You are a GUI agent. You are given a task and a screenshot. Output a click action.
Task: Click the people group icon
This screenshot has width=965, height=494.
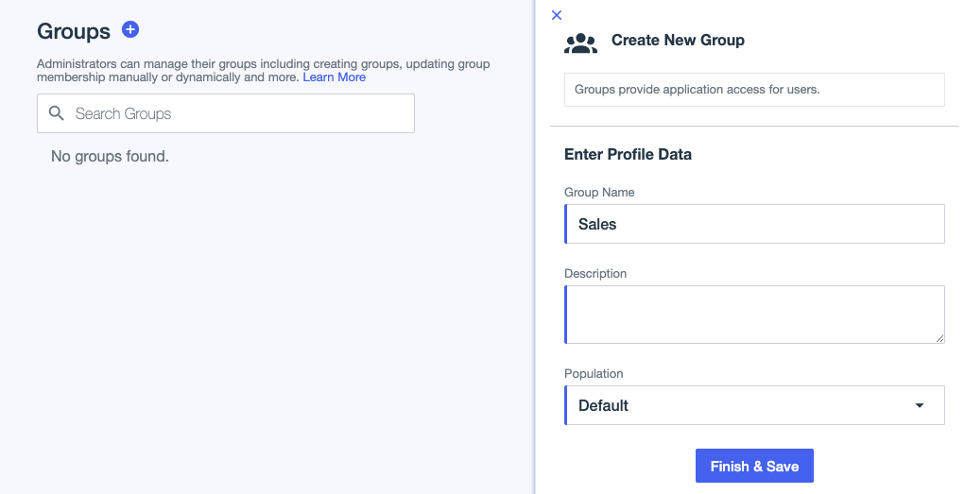(580, 43)
